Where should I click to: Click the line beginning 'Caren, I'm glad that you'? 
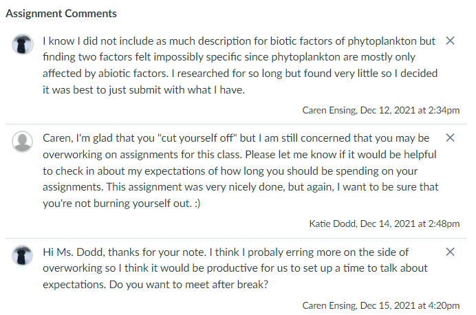(x=236, y=138)
